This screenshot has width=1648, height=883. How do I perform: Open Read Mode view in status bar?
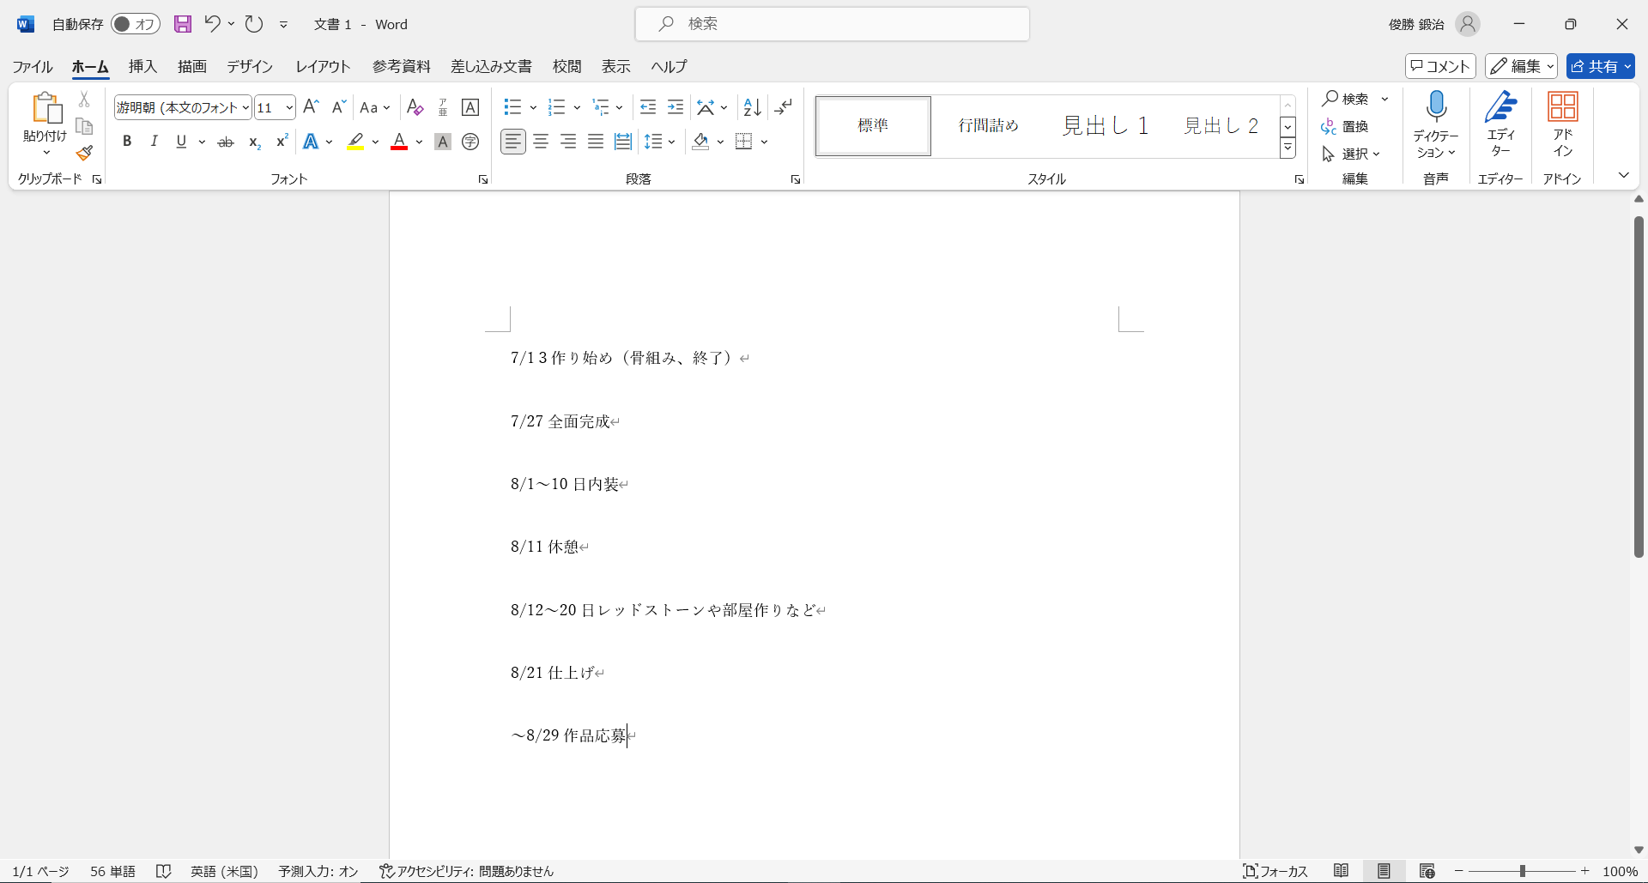[1342, 871]
